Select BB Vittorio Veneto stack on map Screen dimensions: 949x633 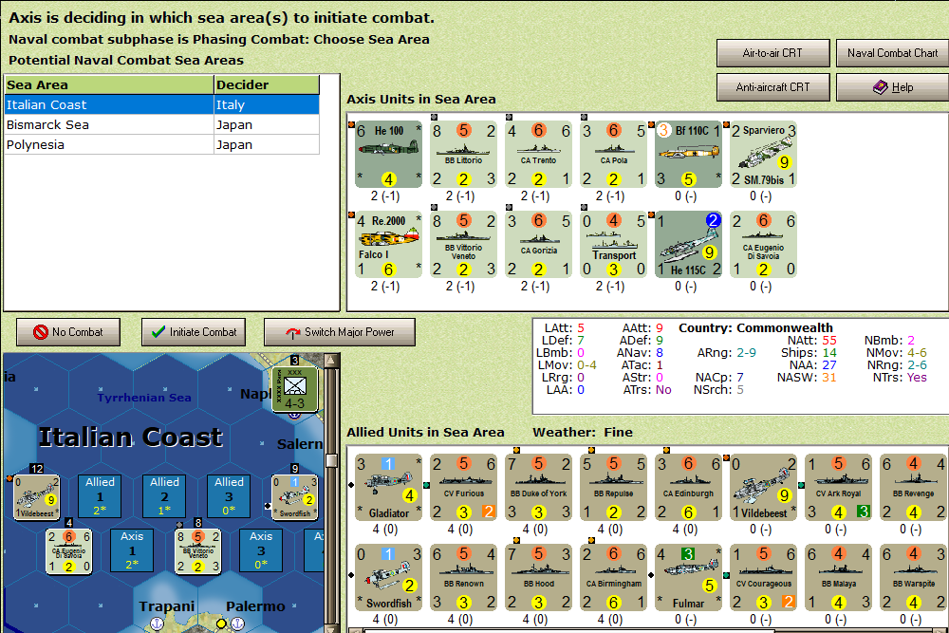pos(198,551)
